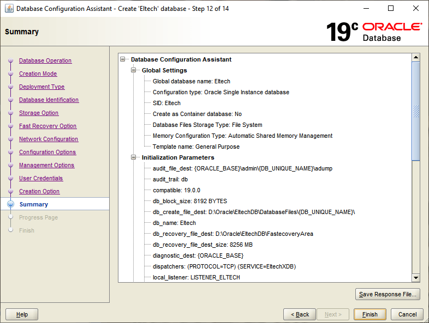The width and height of the screenshot is (429, 323).
Task: Select 'db_name: Eltech' row
Action: (174, 223)
